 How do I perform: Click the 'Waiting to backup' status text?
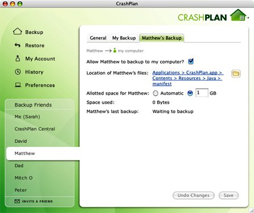pyautogui.click(x=173, y=112)
